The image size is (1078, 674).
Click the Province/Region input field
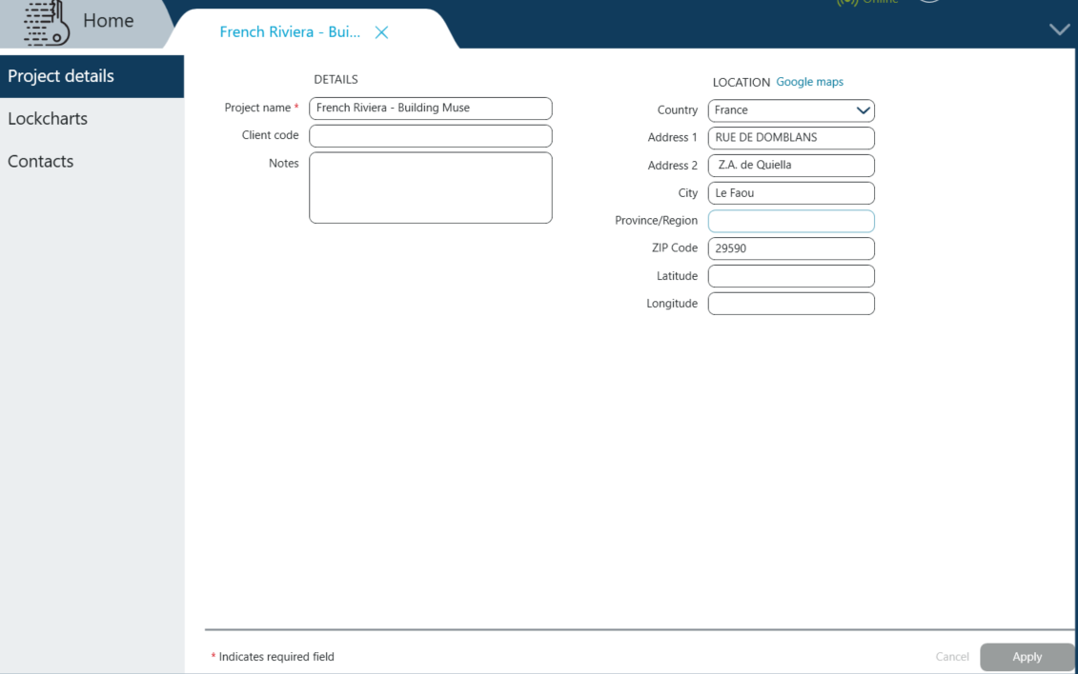tap(790, 221)
